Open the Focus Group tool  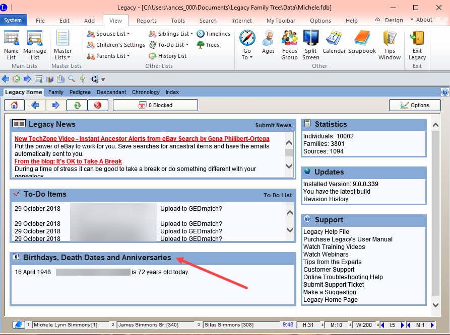click(289, 45)
